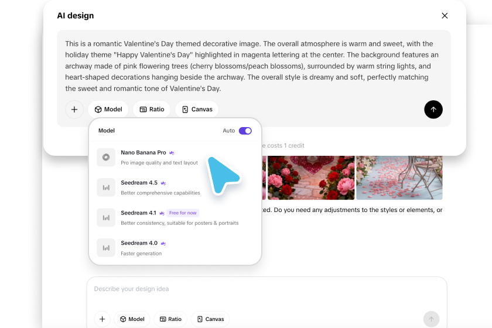Click the bottom Model button
The height and width of the screenshot is (328, 492).
132,319
